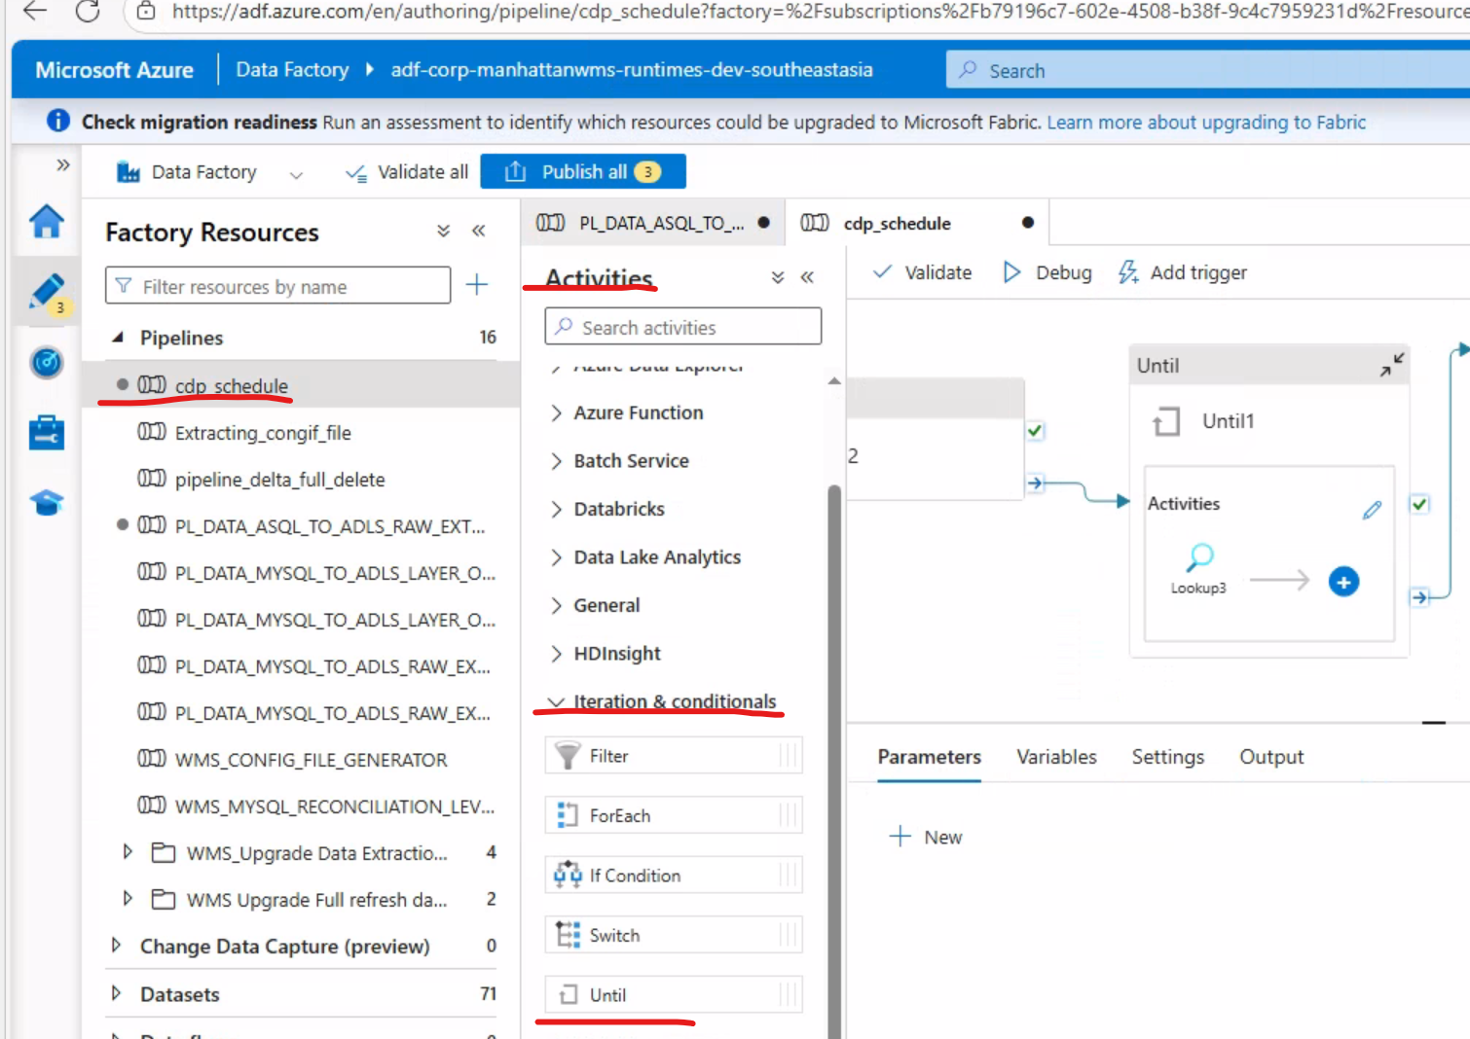Screen dimensions: 1470x1039
Task: Open WMS_CONFIG_FILE_GENERATOR pipeline
Action: tap(311, 759)
